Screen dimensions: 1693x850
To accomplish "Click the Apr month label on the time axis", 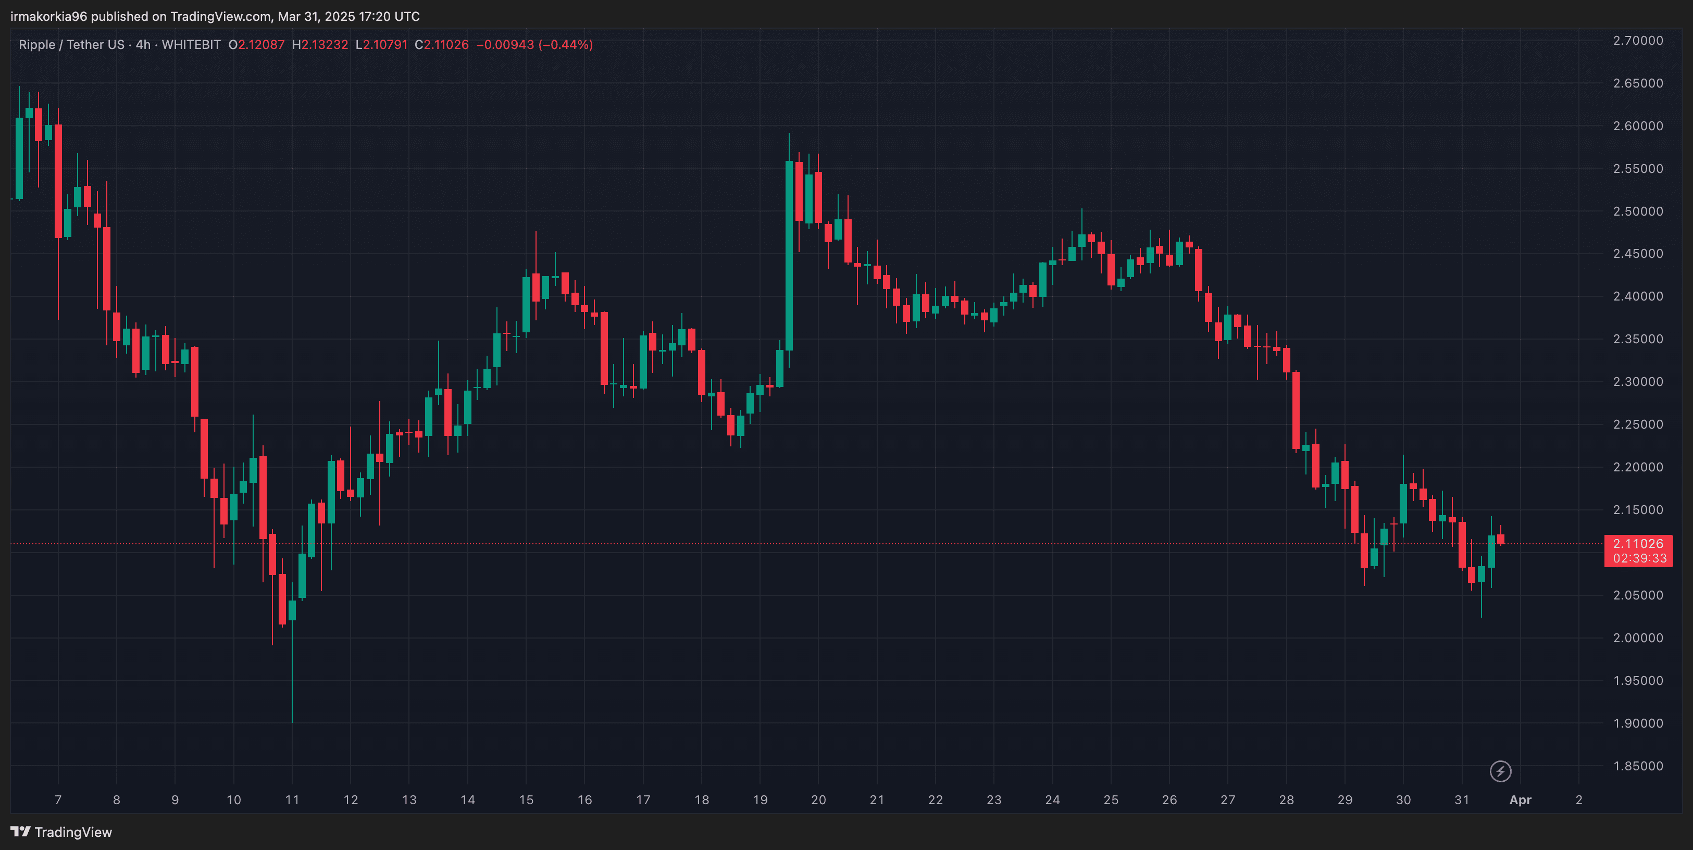I will coord(1521,800).
